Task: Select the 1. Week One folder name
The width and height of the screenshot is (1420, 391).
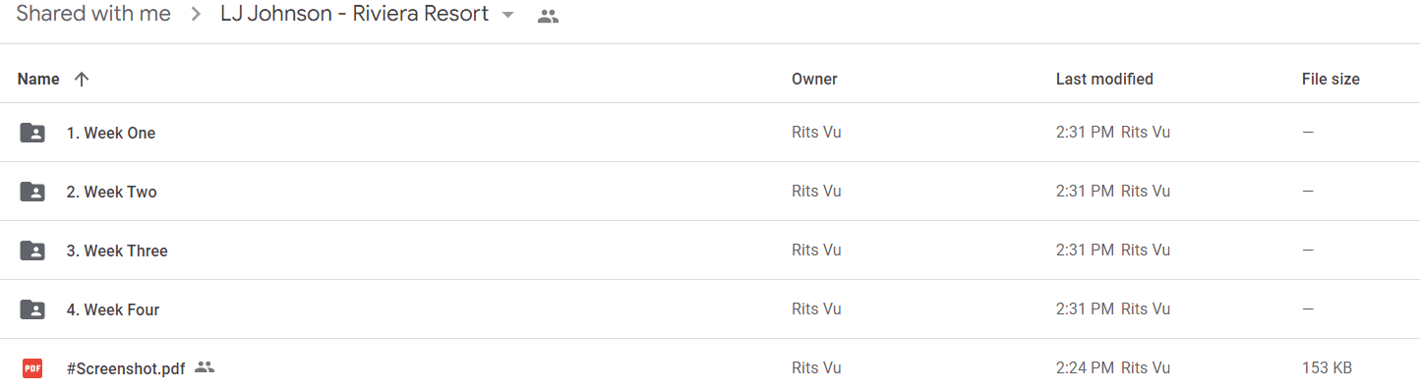Action: [111, 133]
